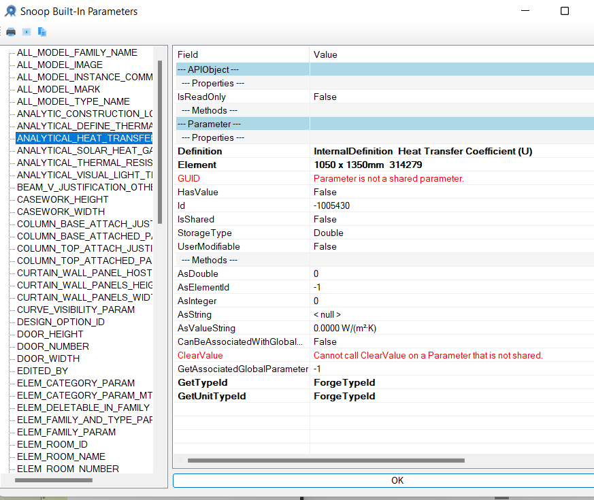Select ALL_MODEL_FAMILY_NAME in the parameter tree
Viewport: 594px width, 500px height.
point(77,52)
